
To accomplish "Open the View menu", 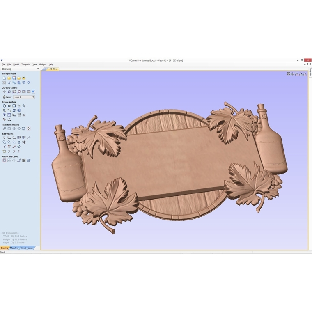I will point(34,64).
